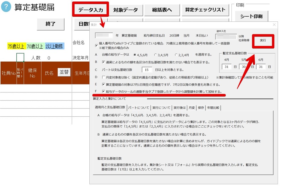
Task: Click the 4月 暫定支払基礎日数 field
Action: tap(226, 67)
